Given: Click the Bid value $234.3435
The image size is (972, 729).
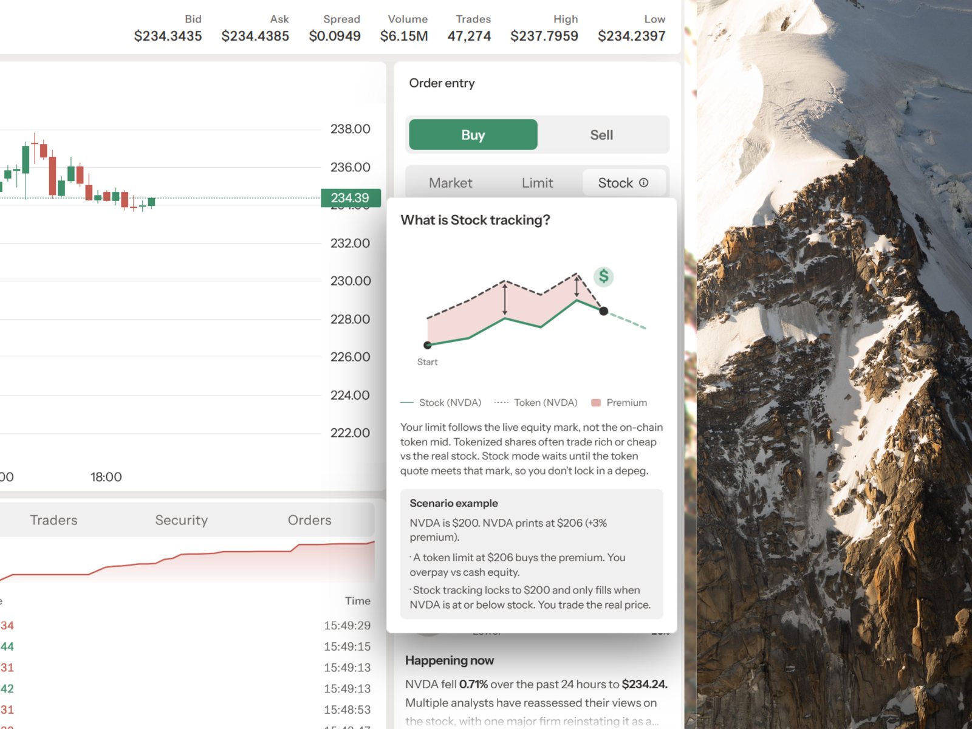Looking at the screenshot, I should click(168, 36).
